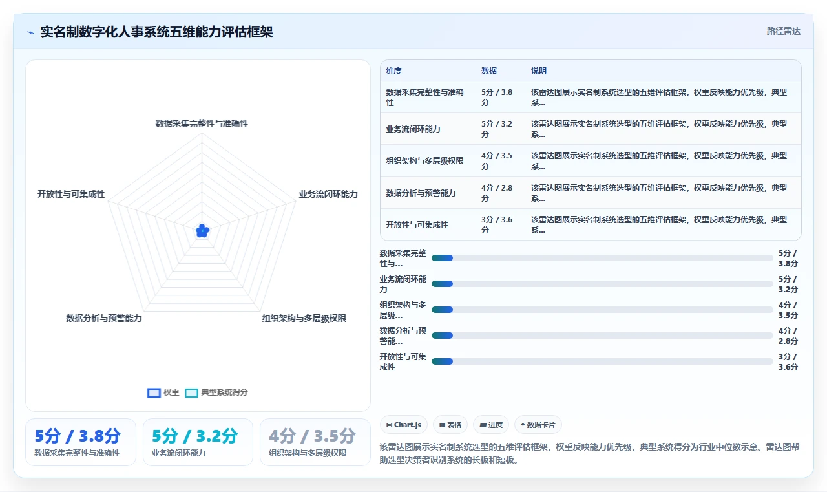Click the icon in the 进度 tag
Image resolution: width=827 pixels, height=492 pixels.
click(x=483, y=425)
